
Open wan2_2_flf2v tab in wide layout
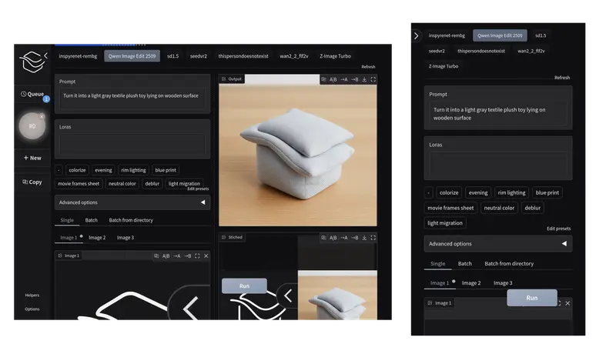pos(294,56)
